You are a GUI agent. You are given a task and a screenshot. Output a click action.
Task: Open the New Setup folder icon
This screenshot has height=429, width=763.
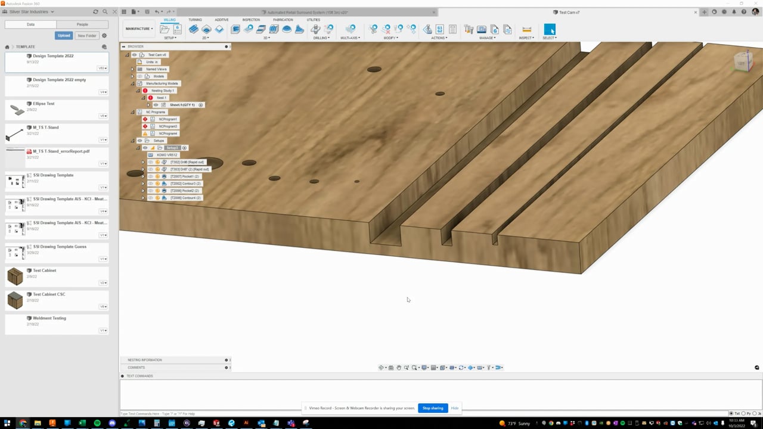[x=165, y=29]
